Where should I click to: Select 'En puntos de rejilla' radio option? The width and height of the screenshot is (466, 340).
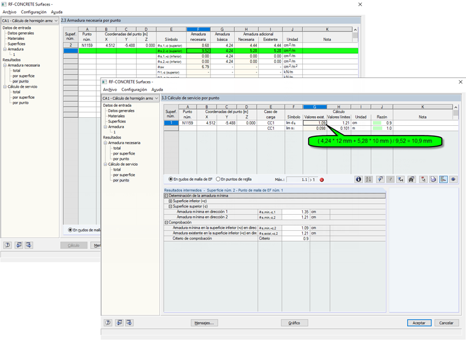tap(218, 179)
